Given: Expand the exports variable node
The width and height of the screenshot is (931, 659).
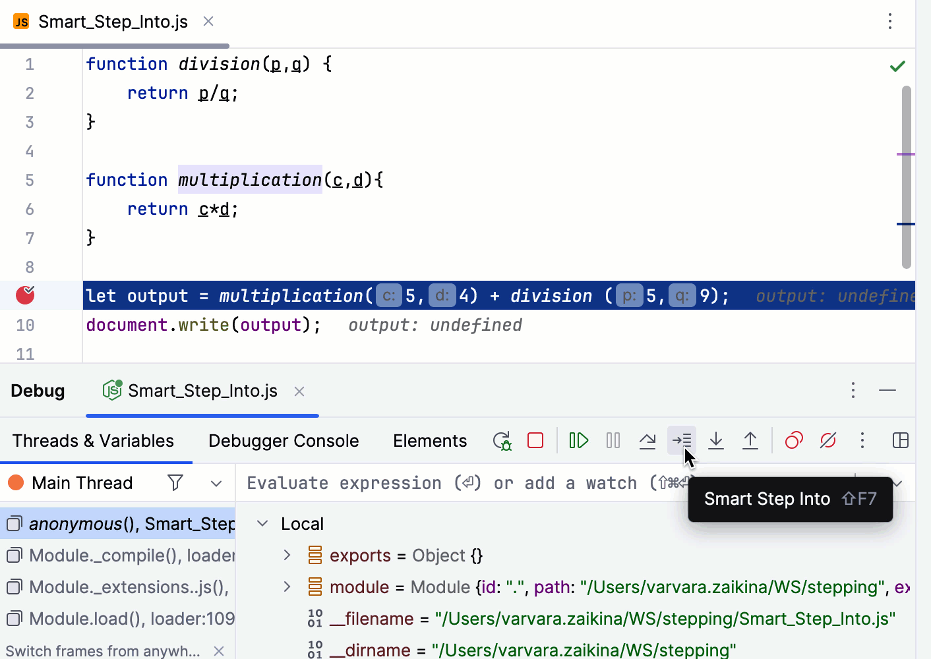Looking at the screenshot, I should tap(287, 556).
